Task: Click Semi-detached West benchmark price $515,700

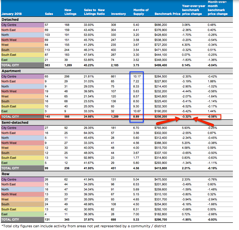Action: pos(160,148)
